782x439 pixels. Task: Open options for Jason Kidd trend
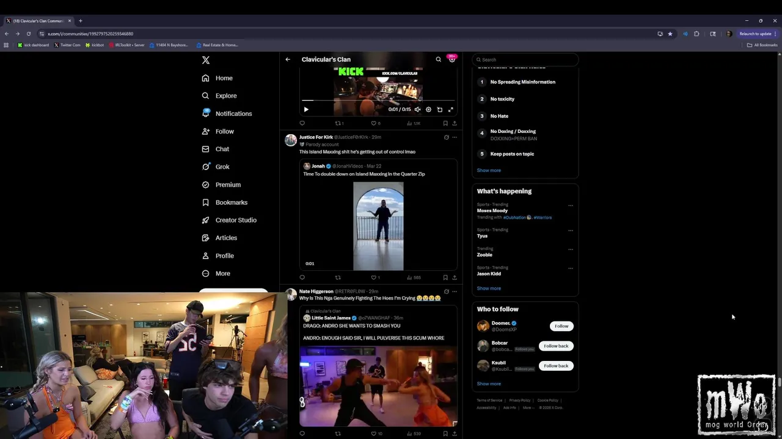coord(571,268)
